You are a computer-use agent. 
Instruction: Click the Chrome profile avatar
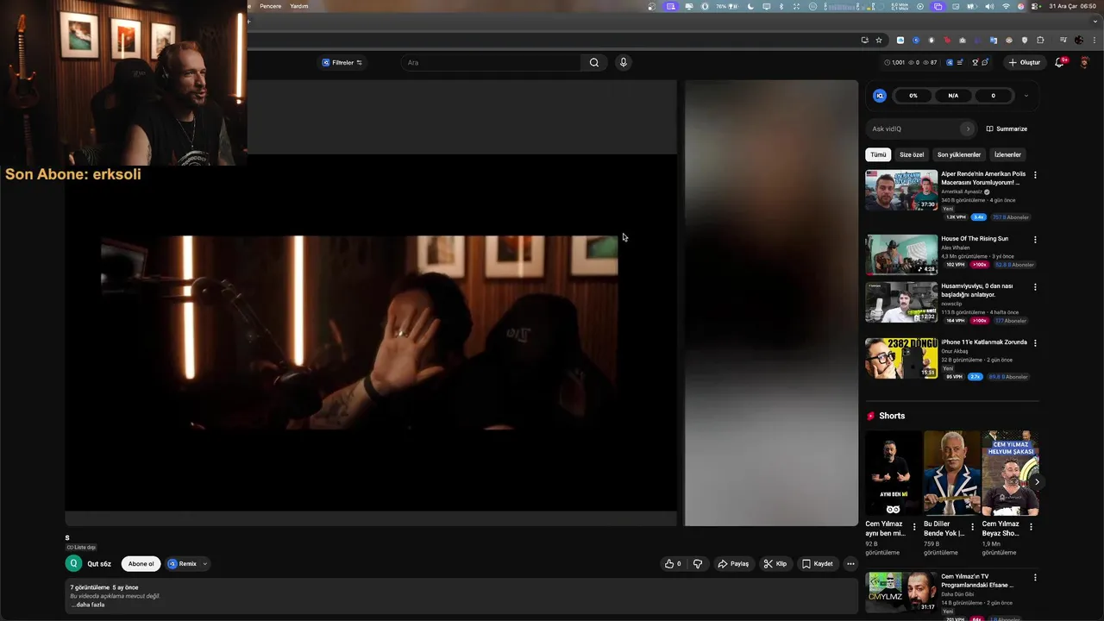tap(1079, 40)
